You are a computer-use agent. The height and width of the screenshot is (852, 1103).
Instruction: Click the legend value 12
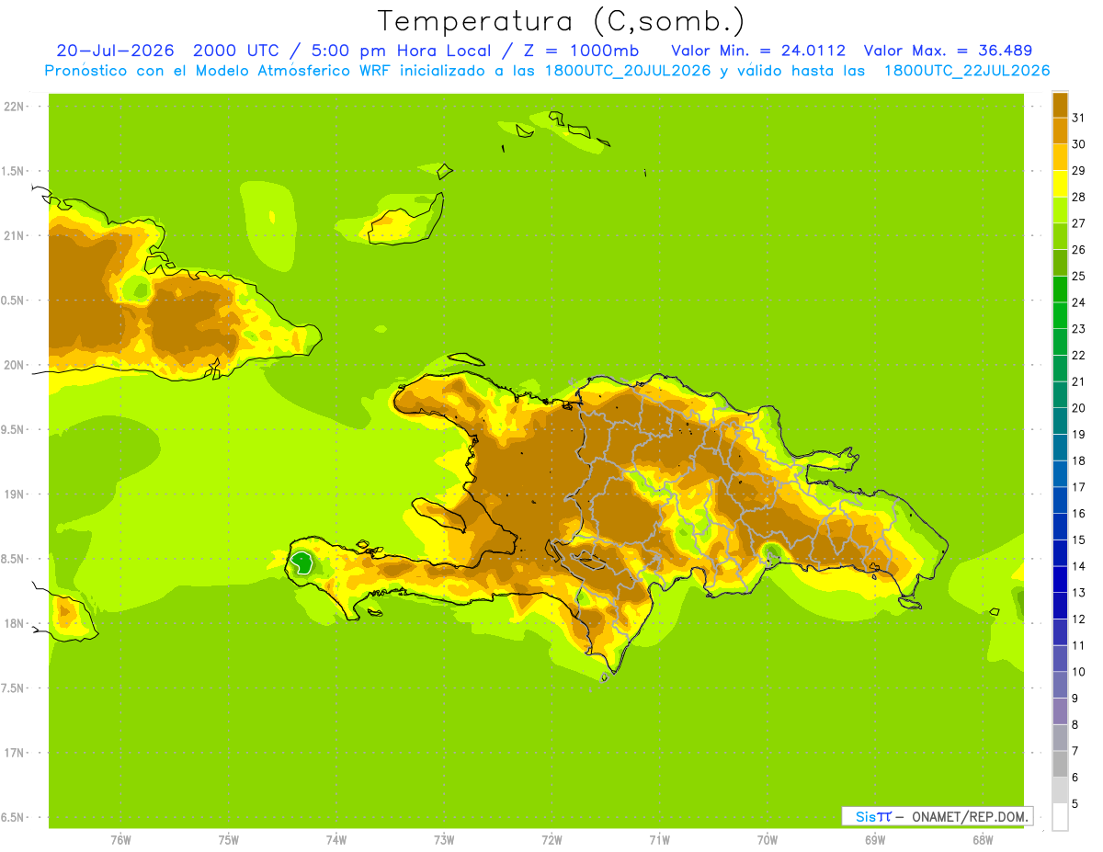tap(1079, 619)
